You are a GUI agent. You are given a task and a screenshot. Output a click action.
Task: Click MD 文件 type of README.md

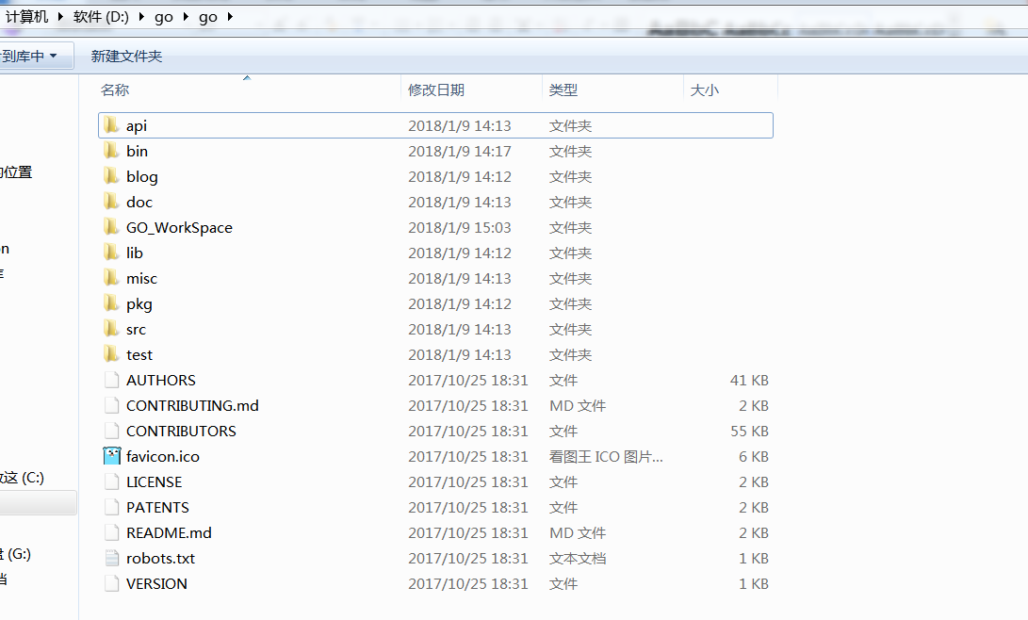click(577, 532)
